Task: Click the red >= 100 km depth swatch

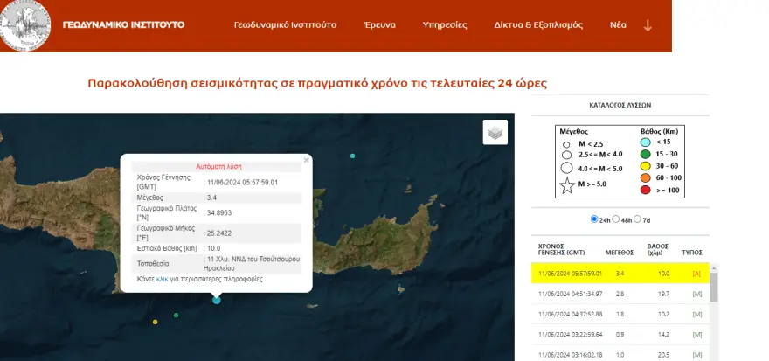Action: click(x=644, y=190)
